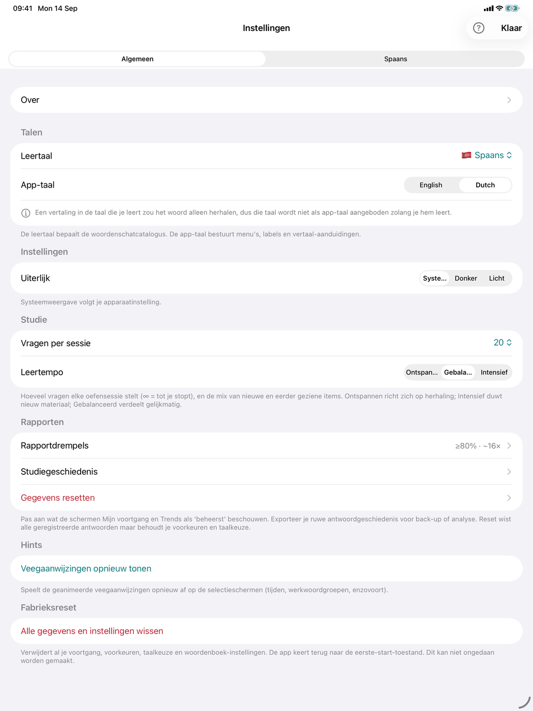Tap the Wi-Fi icon in status bar
Image resolution: width=533 pixels, height=711 pixels.
(499, 8)
